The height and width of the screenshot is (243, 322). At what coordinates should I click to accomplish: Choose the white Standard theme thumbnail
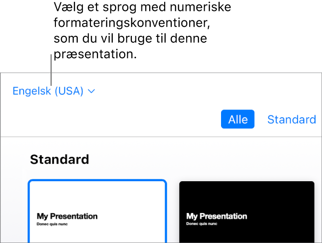[x=97, y=212]
